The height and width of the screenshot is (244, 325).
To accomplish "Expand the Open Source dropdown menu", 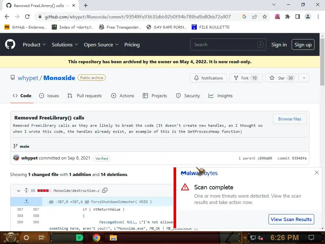I will (x=101, y=44).
